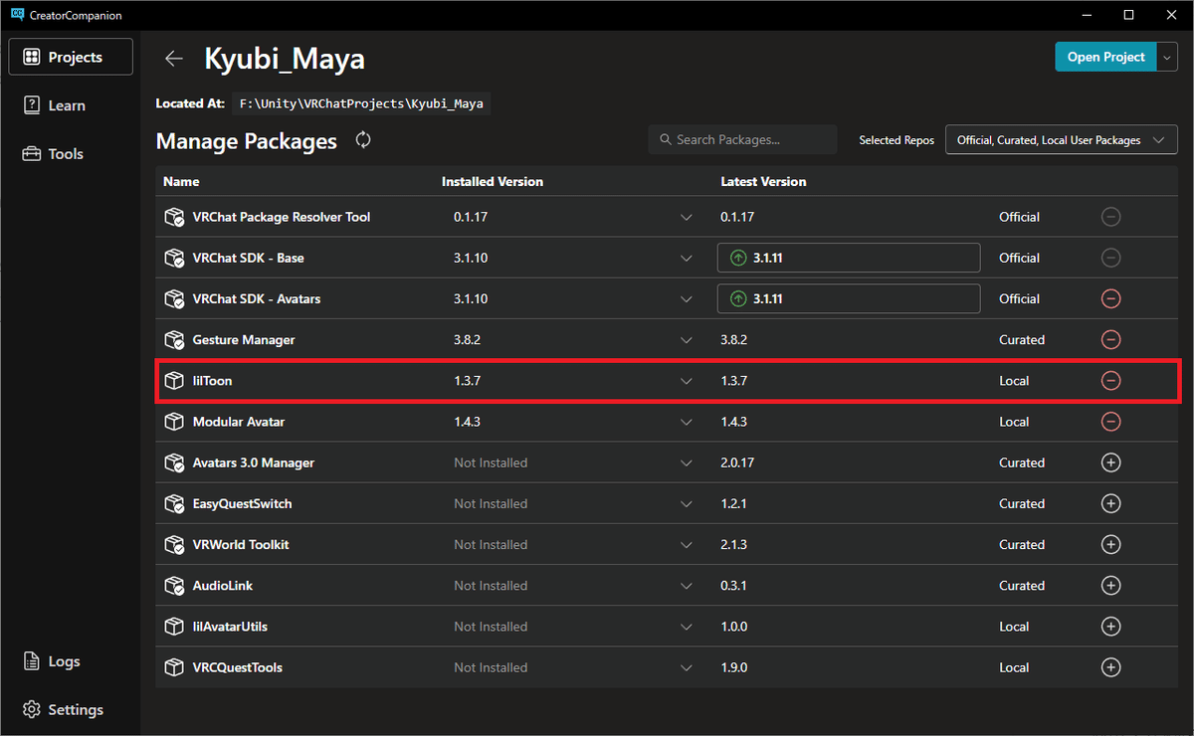Remove the Gesture Manager package
Viewport: 1194px width, 736px height.
tap(1111, 339)
